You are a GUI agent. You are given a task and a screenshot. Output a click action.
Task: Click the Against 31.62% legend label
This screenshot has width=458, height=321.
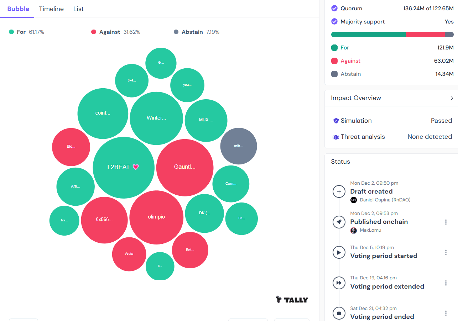(x=120, y=32)
